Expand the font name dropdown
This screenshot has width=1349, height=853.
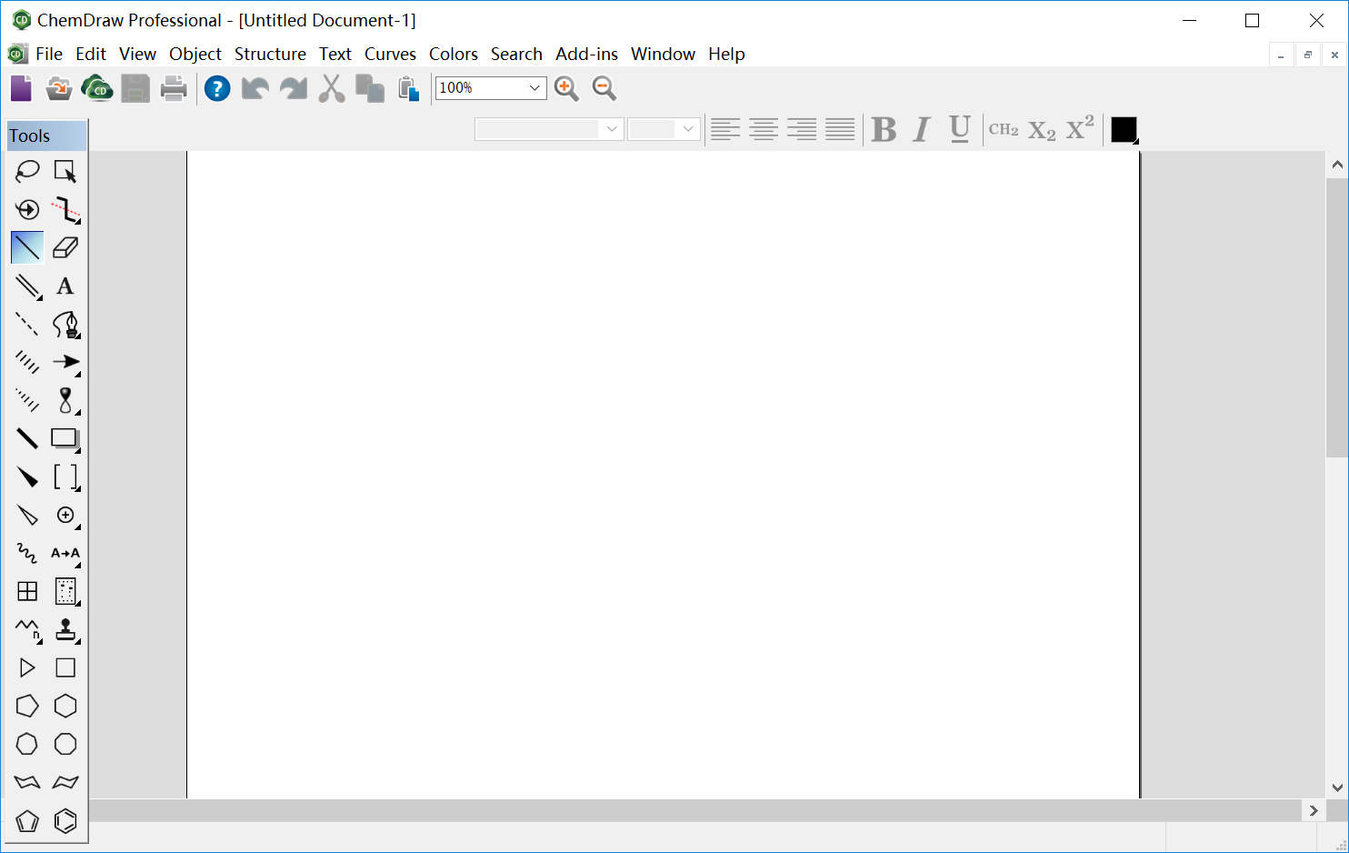pos(549,129)
